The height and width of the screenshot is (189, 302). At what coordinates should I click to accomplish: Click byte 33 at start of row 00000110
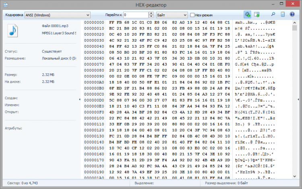point(112,124)
